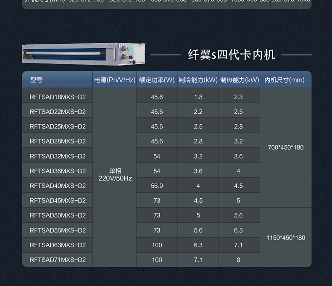
Task: Select the RFTSAD71MXS-D2 model cell
Action: tap(58, 260)
